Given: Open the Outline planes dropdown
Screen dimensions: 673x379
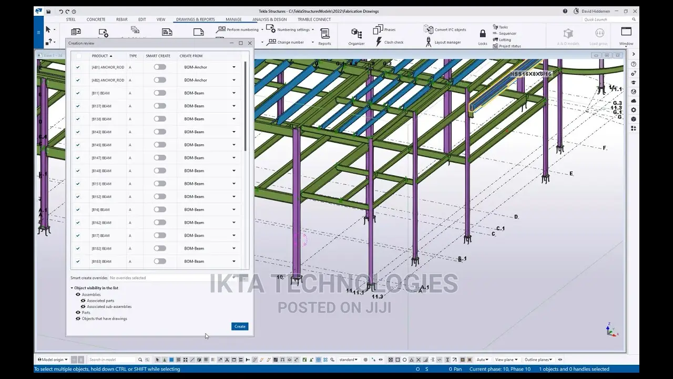Looking at the screenshot, I should tap(538, 360).
